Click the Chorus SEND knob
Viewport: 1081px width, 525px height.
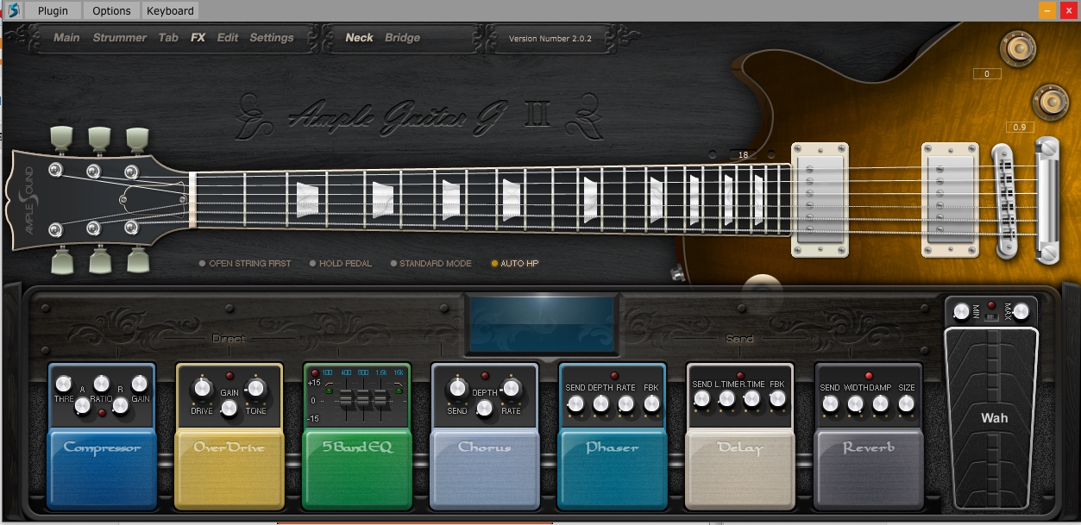(x=458, y=389)
